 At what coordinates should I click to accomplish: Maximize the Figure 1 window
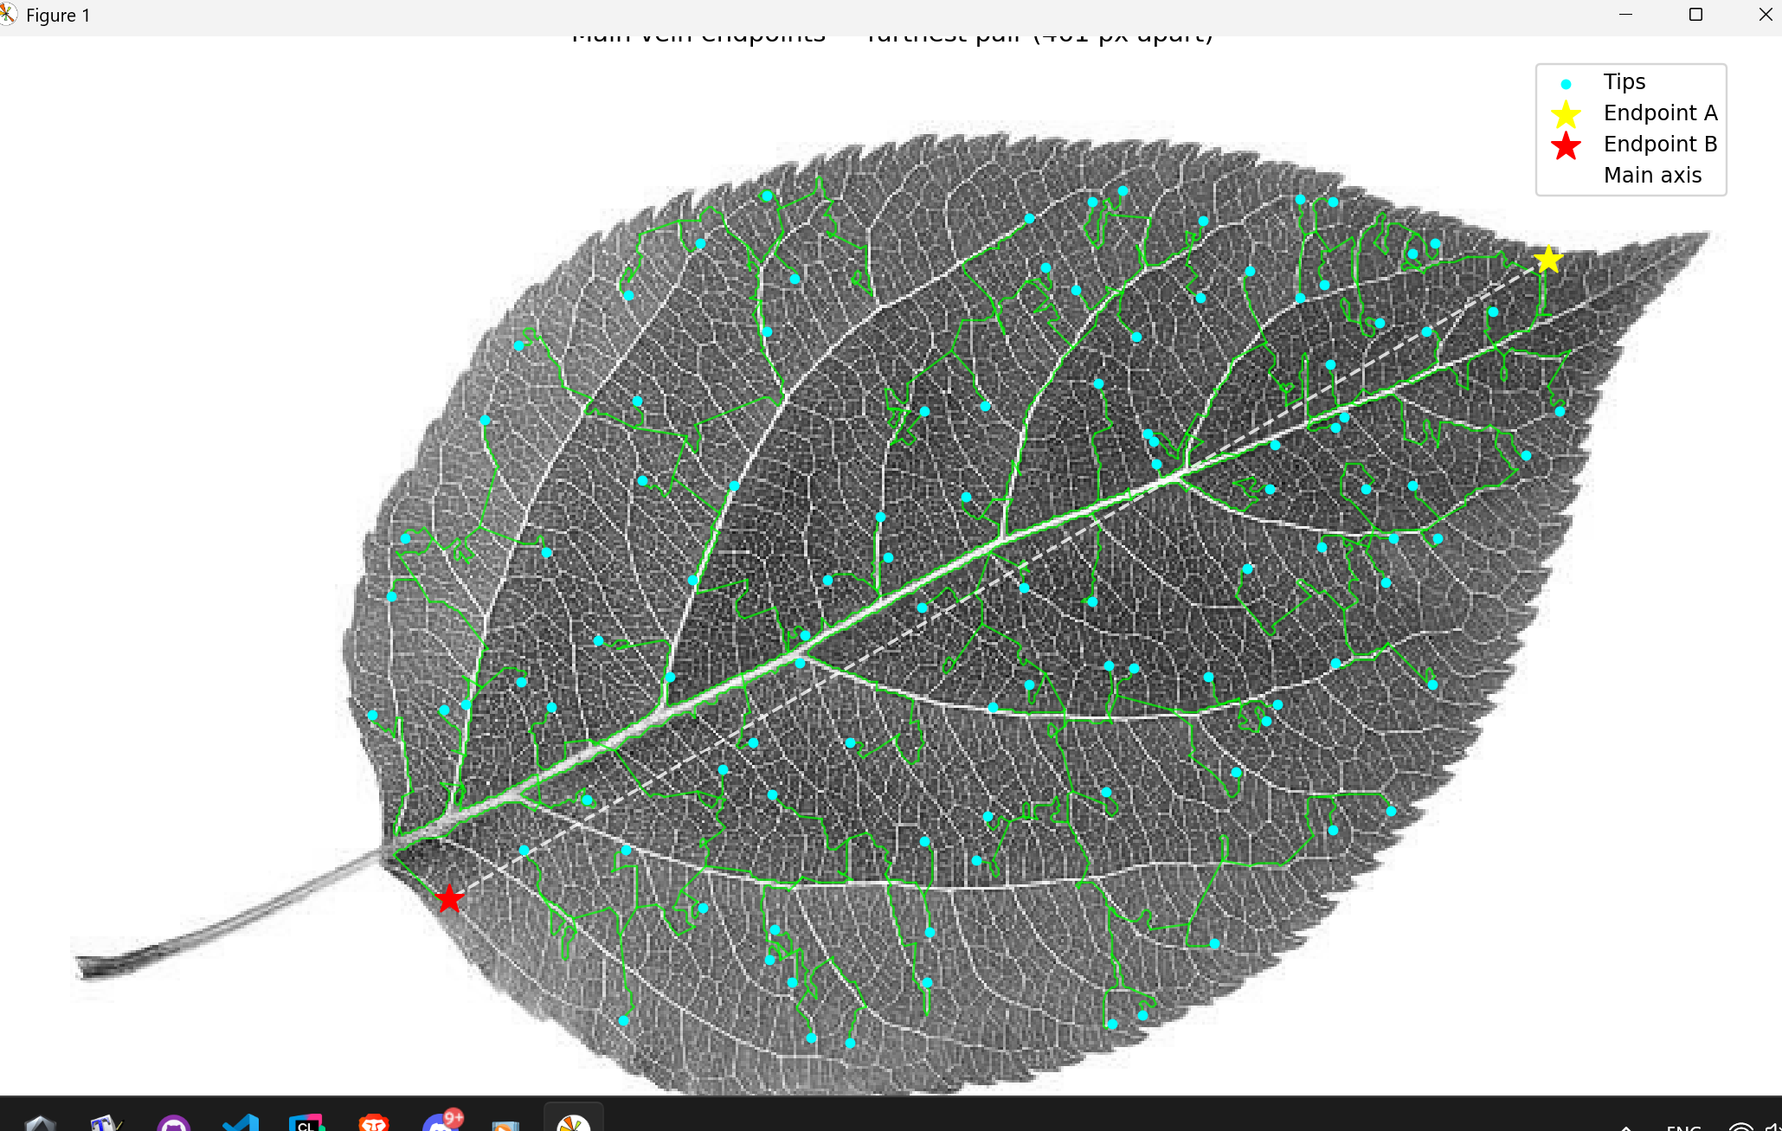(x=1695, y=15)
